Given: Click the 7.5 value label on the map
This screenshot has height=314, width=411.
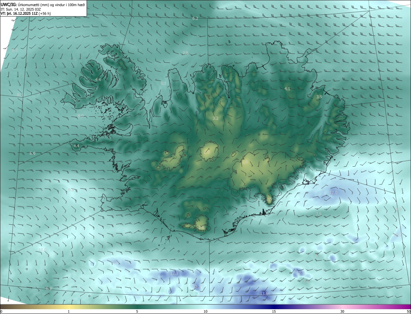Looking at the screenshot, I should pos(319,214).
